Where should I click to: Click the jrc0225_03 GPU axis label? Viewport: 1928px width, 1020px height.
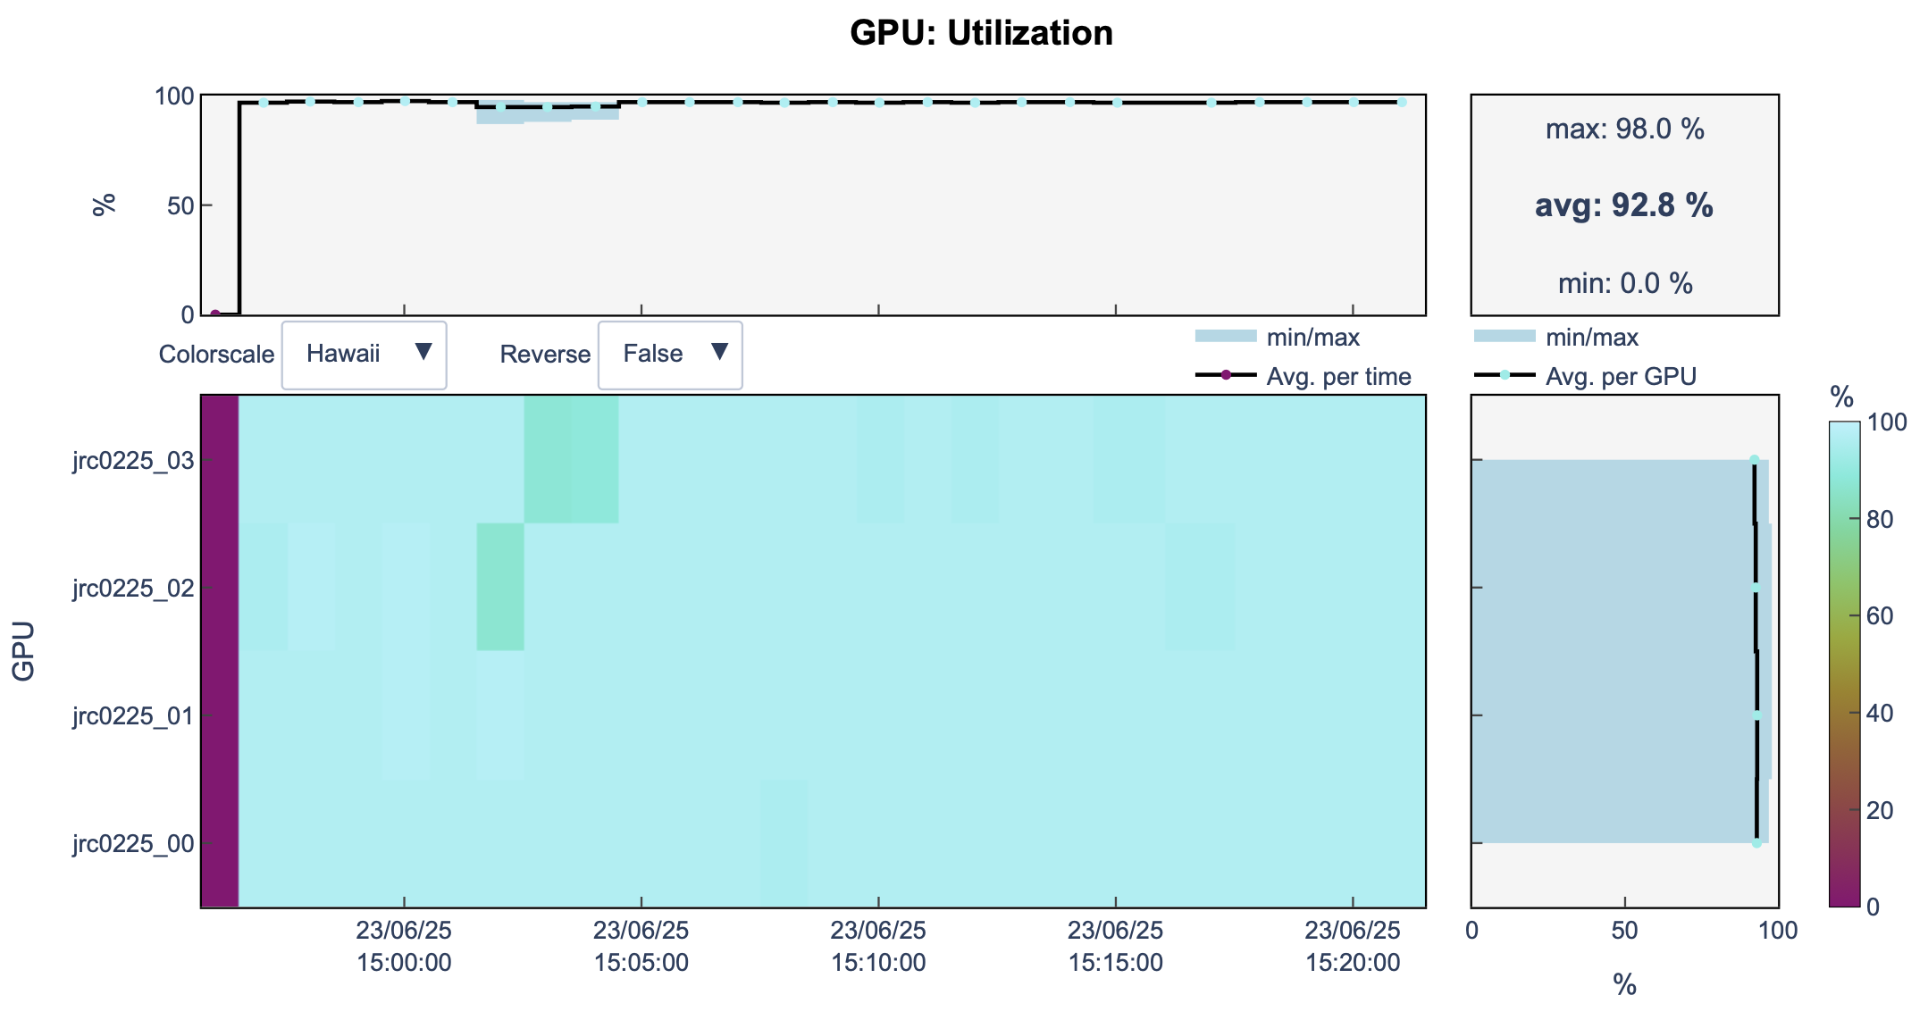(133, 461)
